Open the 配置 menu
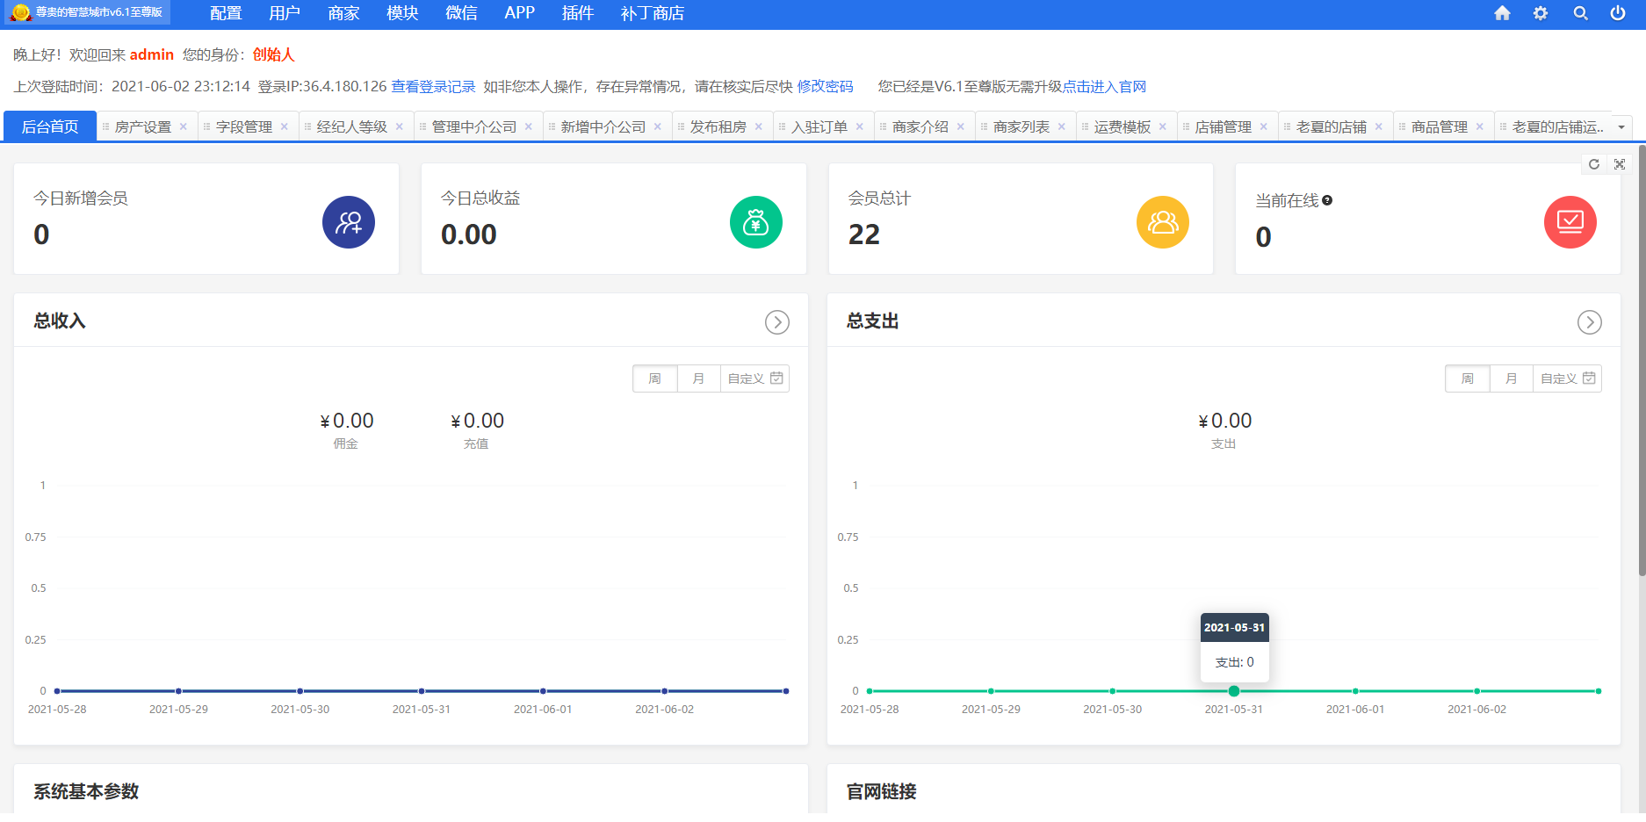Screen dimensions: 1646x822 click(226, 13)
